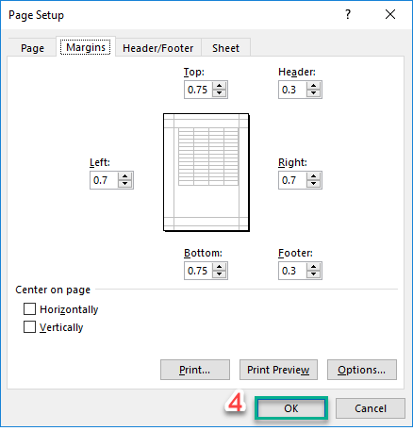Image resolution: width=413 pixels, height=431 pixels.
Task: Open Print Preview
Action: pos(278,370)
